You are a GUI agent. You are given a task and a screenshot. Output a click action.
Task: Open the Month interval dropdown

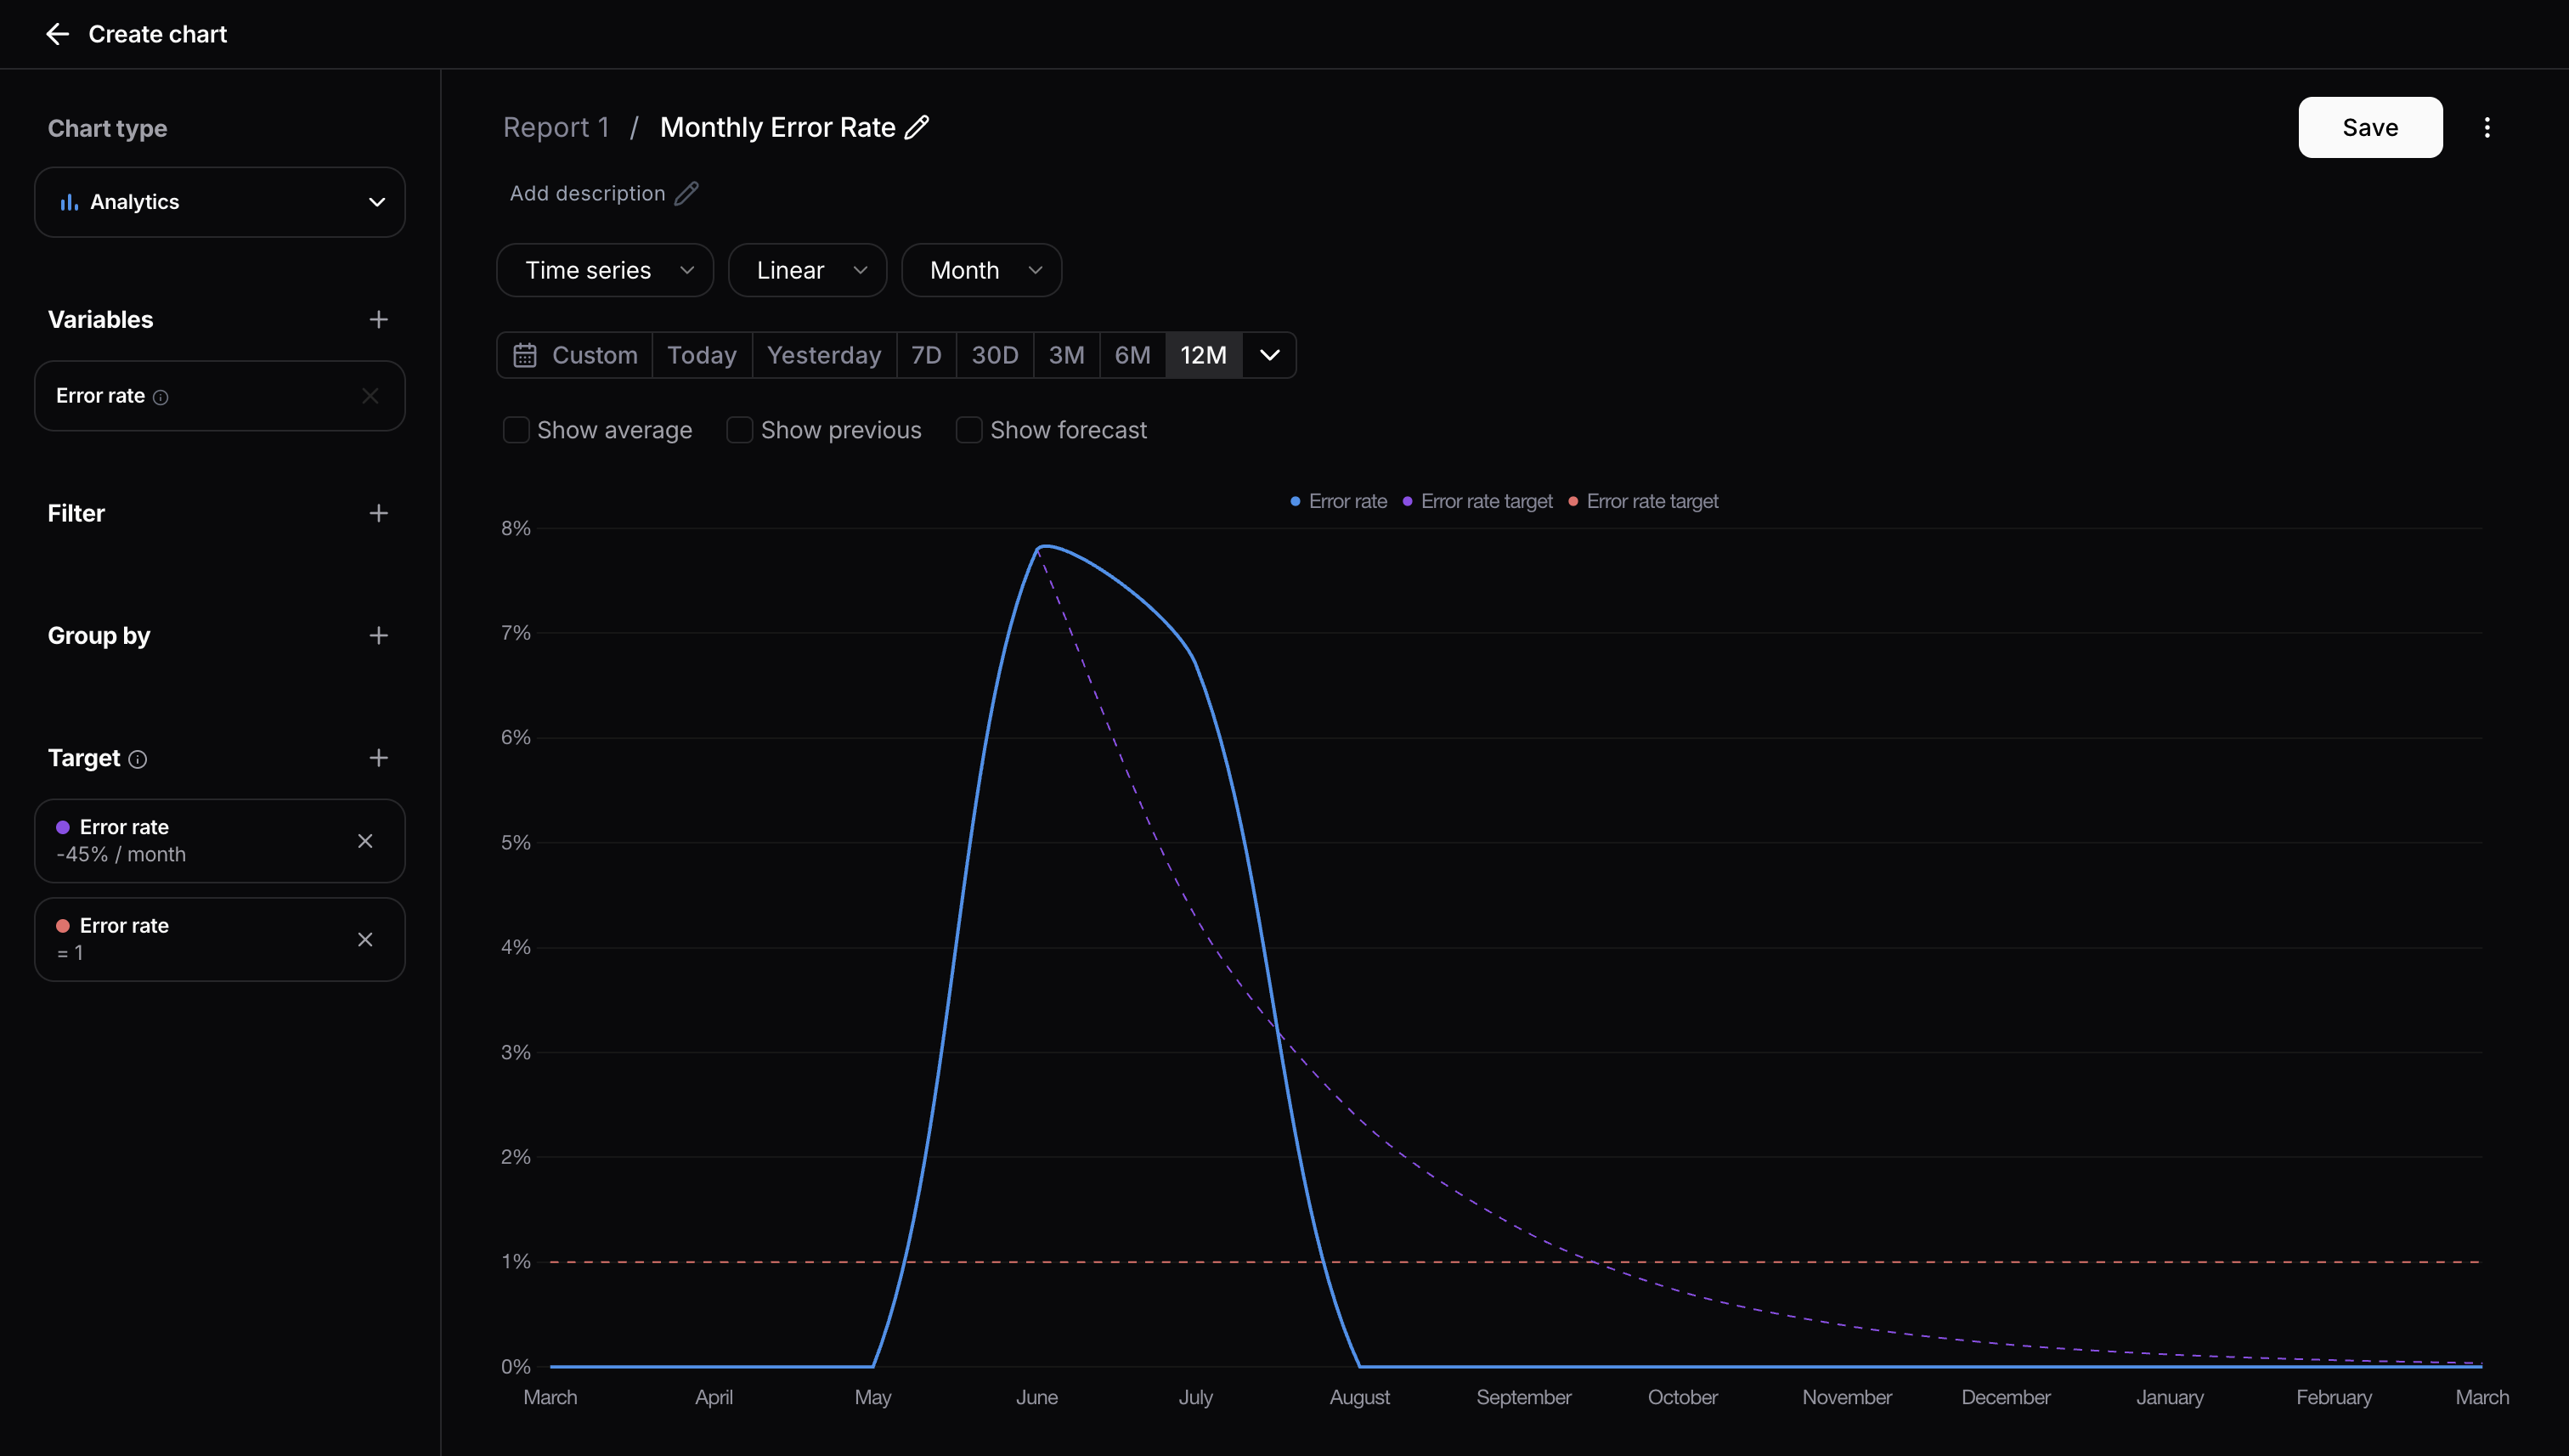(981, 270)
